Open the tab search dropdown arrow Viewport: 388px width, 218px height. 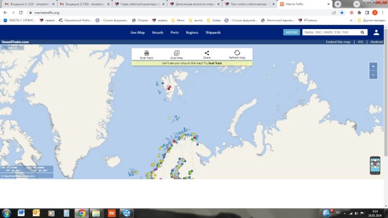pos(356,4)
